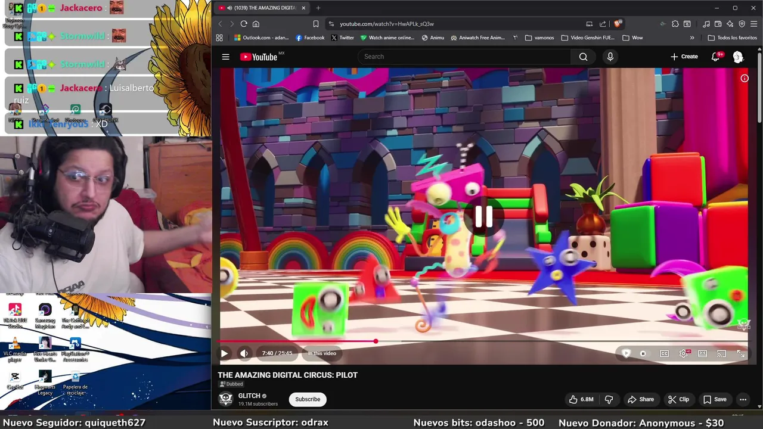This screenshot has height=429, width=763.
Task: Open the browser main hamburger menu
Action: coord(754,24)
